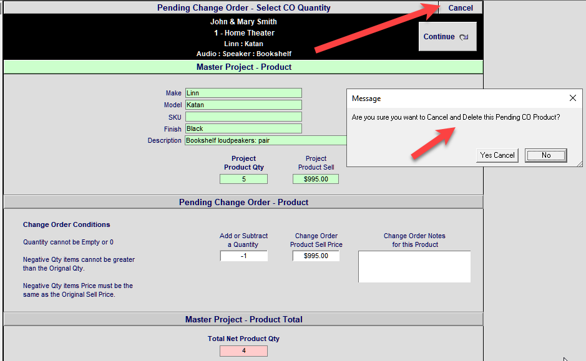Click the Pending Change Order - Product header
Viewport: 586px width, 361px height.
tap(243, 203)
